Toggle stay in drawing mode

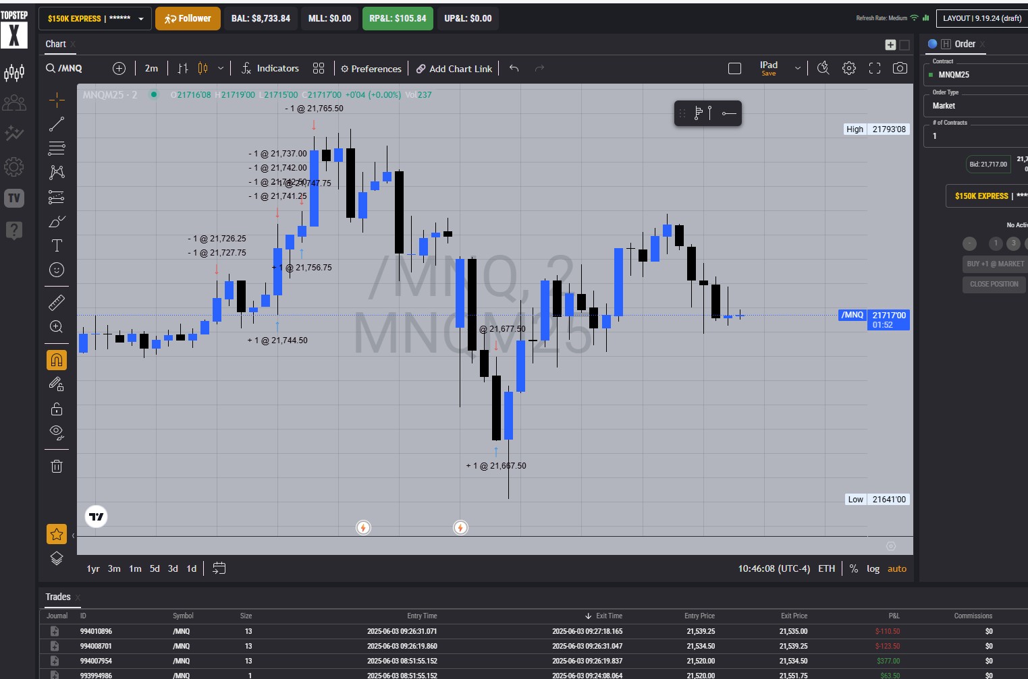[x=57, y=384]
